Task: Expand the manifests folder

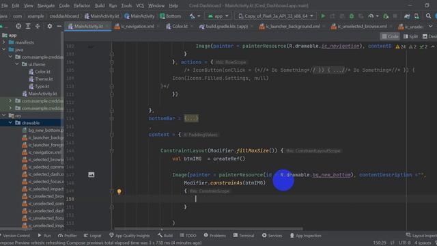Action: click(4, 42)
